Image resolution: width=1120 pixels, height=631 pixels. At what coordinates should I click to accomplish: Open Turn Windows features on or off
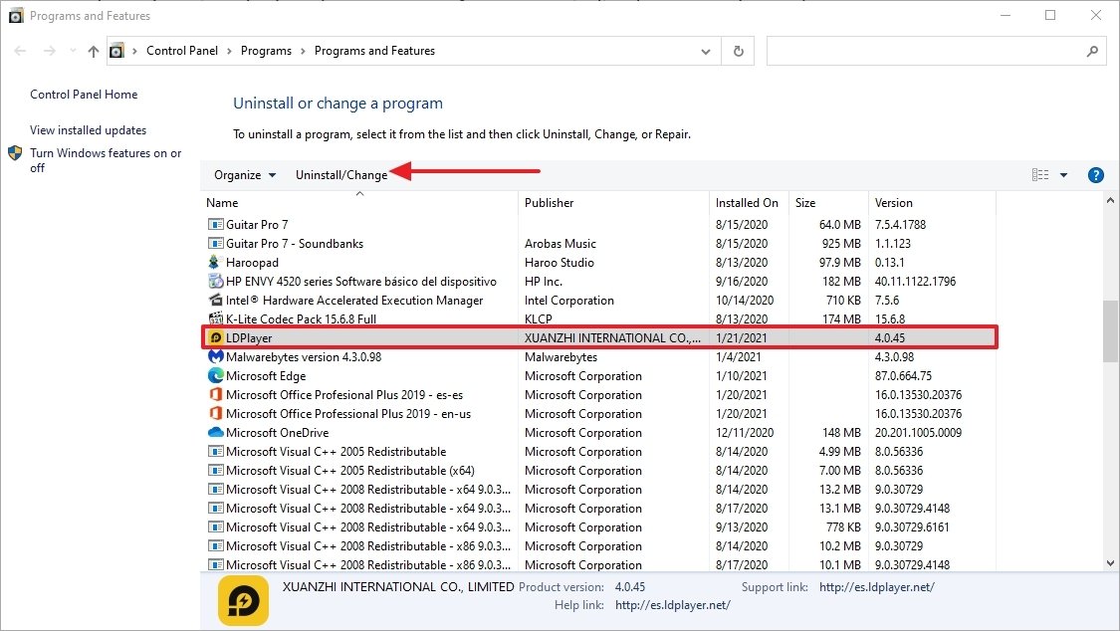[106, 160]
